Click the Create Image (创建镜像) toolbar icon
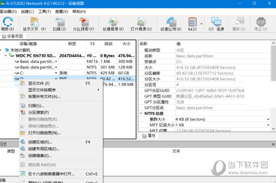The image size is (276, 183). (113, 22)
